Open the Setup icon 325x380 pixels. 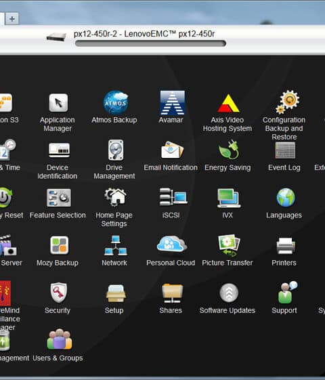coord(116,293)
